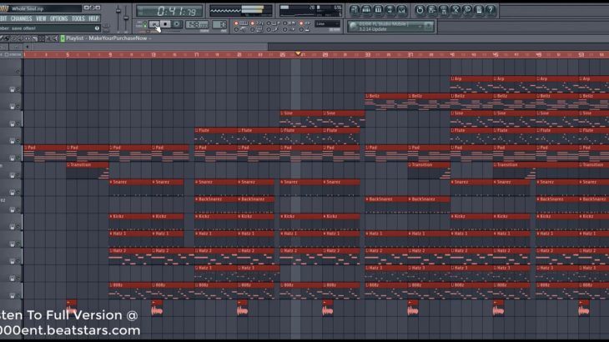Image resolution: width=609 pixels, height=342 pixels.
Task: Click the icon on the Pad track header
Action: point(13,158)
